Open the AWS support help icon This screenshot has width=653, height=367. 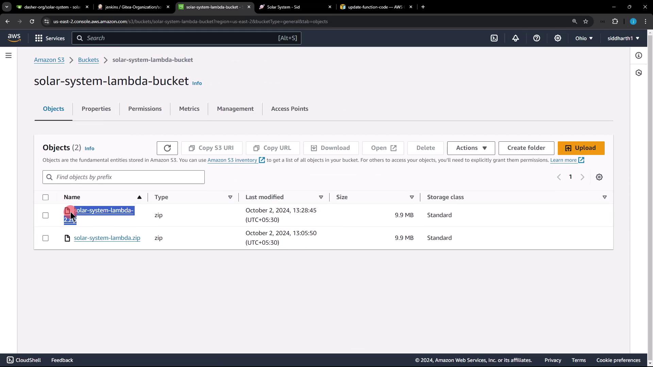pos(537,38)
